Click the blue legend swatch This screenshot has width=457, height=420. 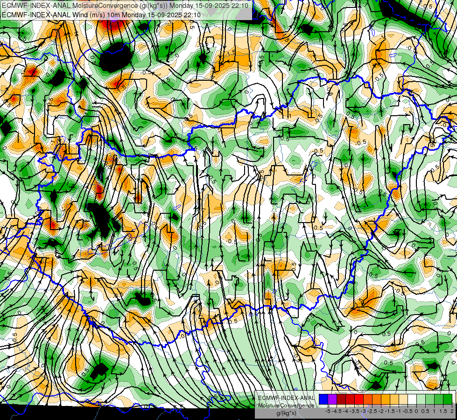coord(323,399)
